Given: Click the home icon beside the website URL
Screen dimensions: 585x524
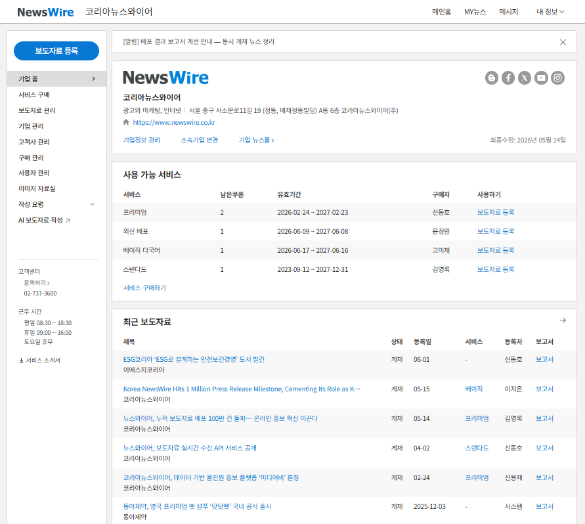Looking at the screenshot, I should point(126,122).
